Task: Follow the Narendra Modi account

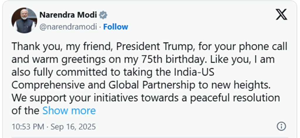Action: [115, 27]
